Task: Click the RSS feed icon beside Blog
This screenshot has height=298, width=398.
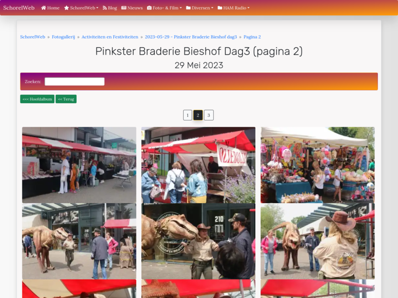Action: tap(104, 8)
